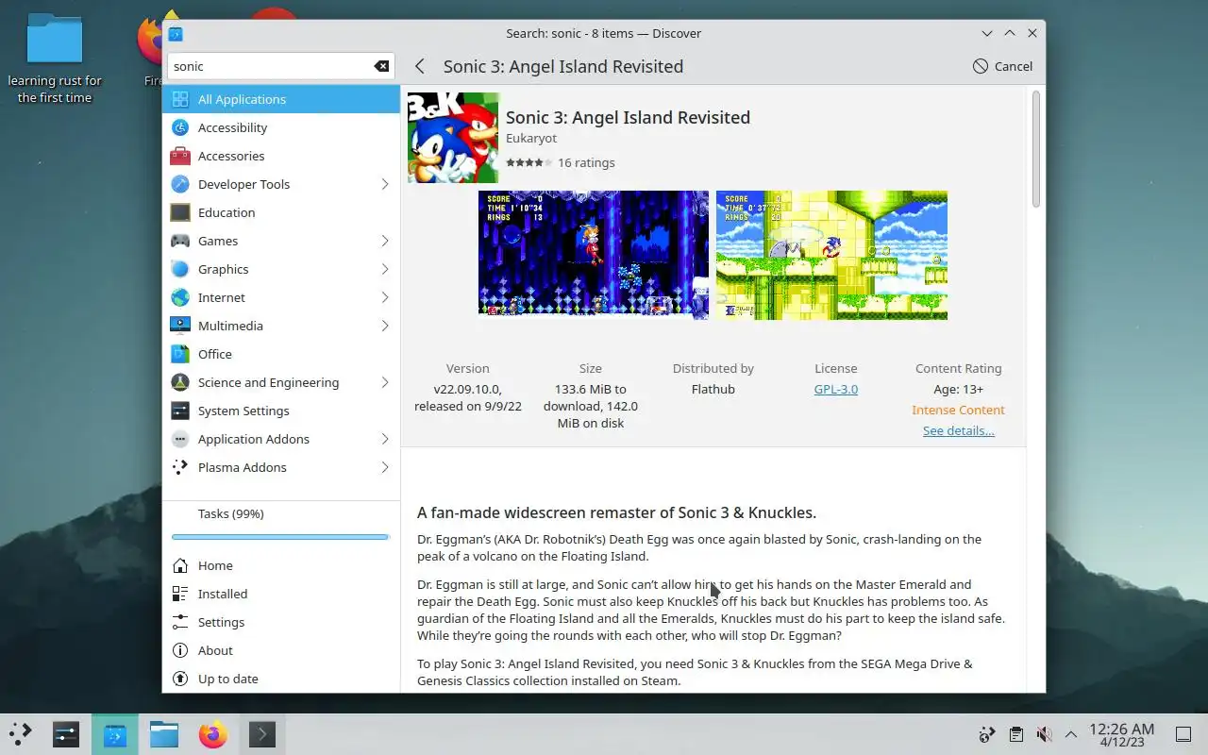Click the show desktop tray button
This screenshot has width=1208, height=755.
[x=1183, y=734]
